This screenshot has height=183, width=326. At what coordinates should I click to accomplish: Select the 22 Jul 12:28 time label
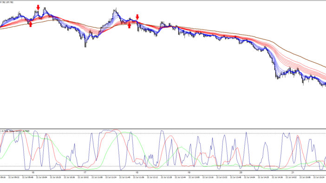pyautogui.click(x=167, y=177)
